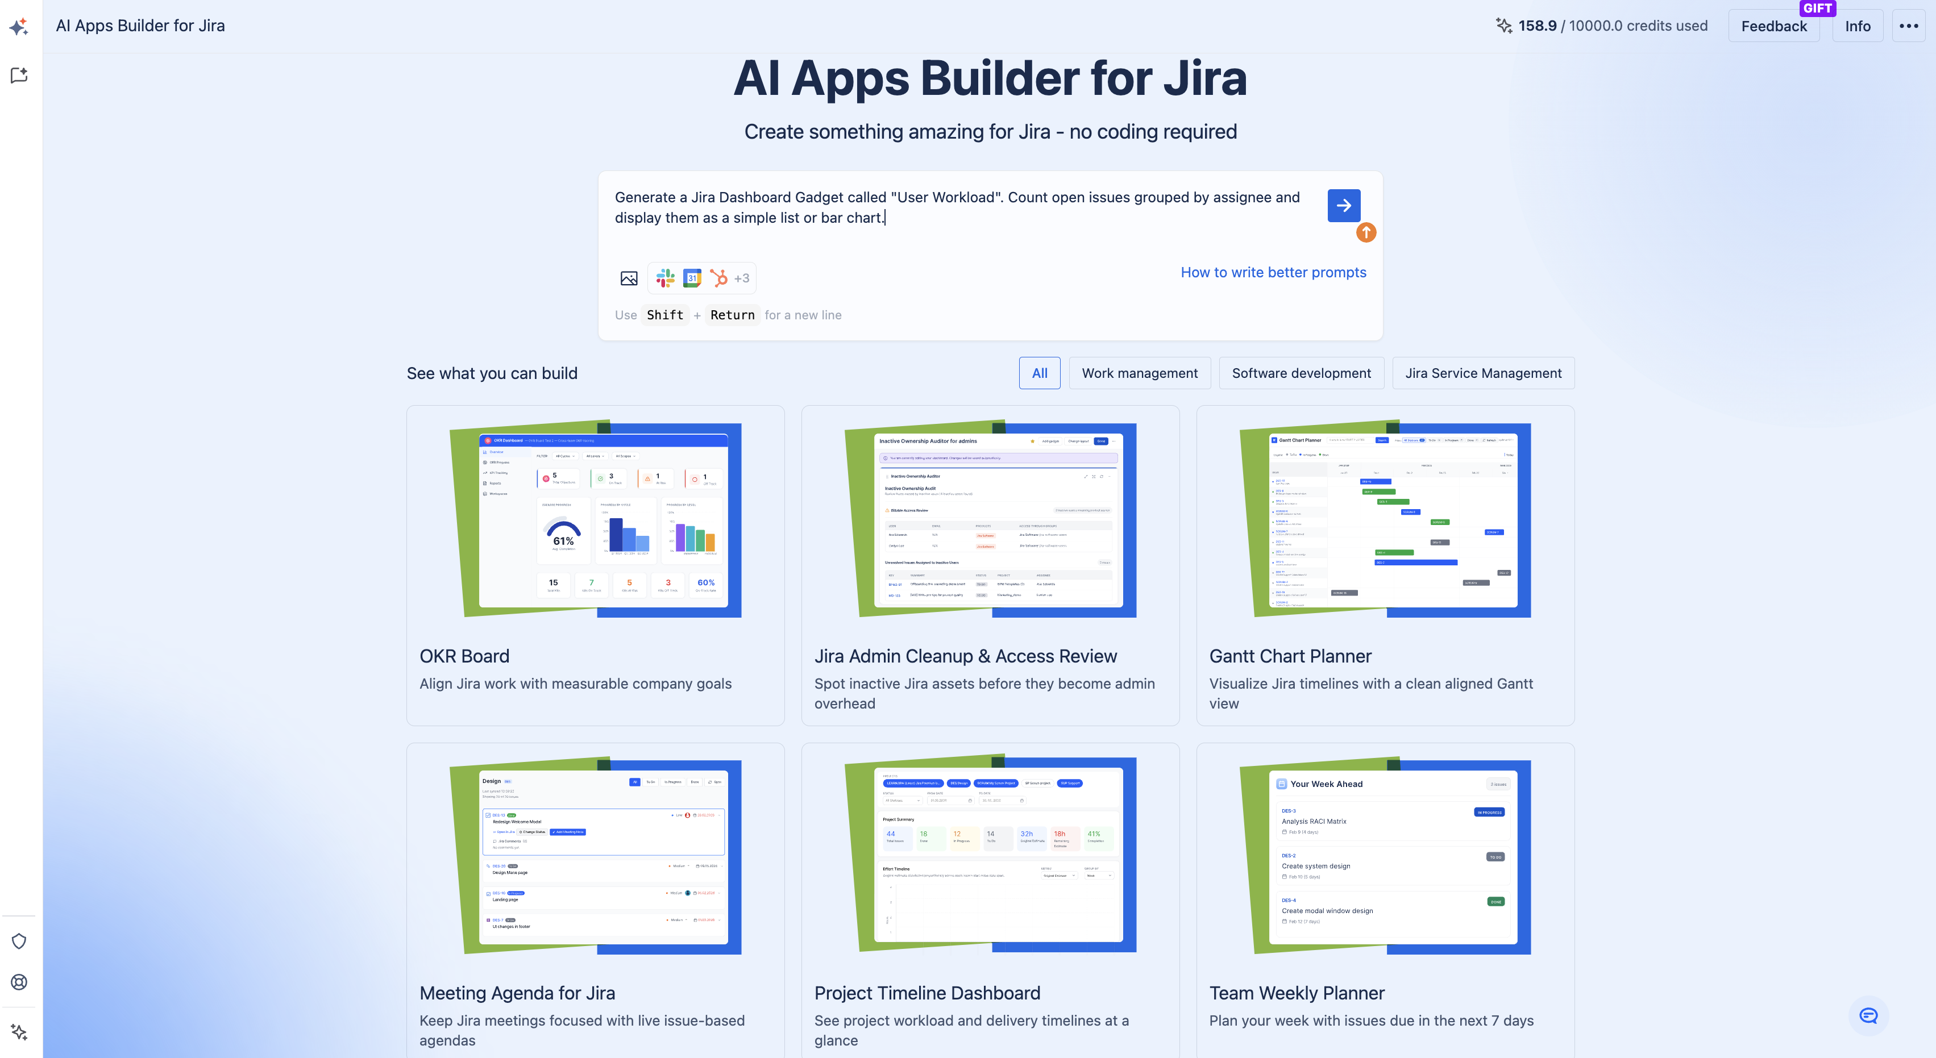1936x1058 pixels.
Task: Open the OKR Board template thumbnail
Action: point(595,519)
